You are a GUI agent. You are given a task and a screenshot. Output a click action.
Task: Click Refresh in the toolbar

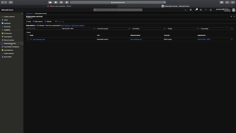(48, 21)
